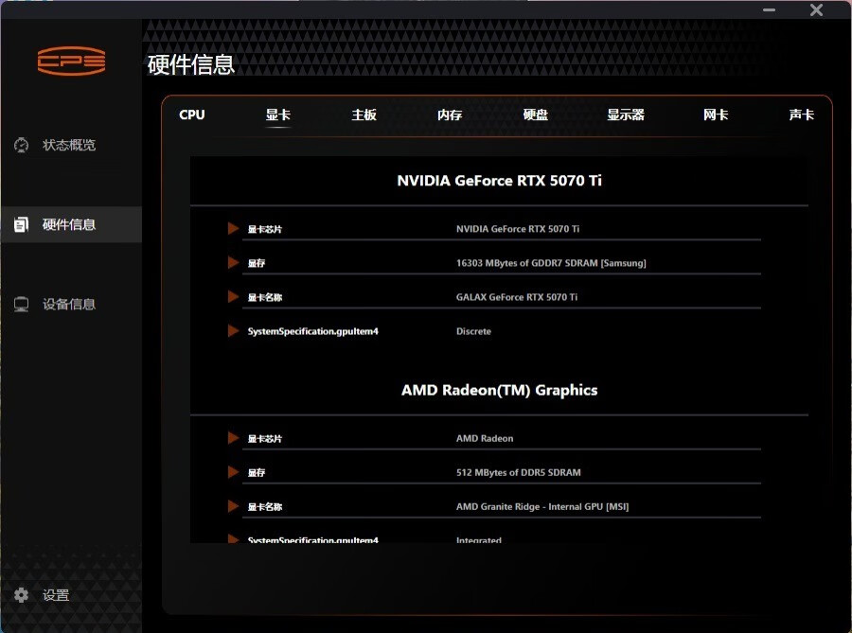This screenshot has height=633, width=852.
Task: Expand arrow beside 512 MBytes 显存 row
Action: pyautogui.click(x=233, y=472)
